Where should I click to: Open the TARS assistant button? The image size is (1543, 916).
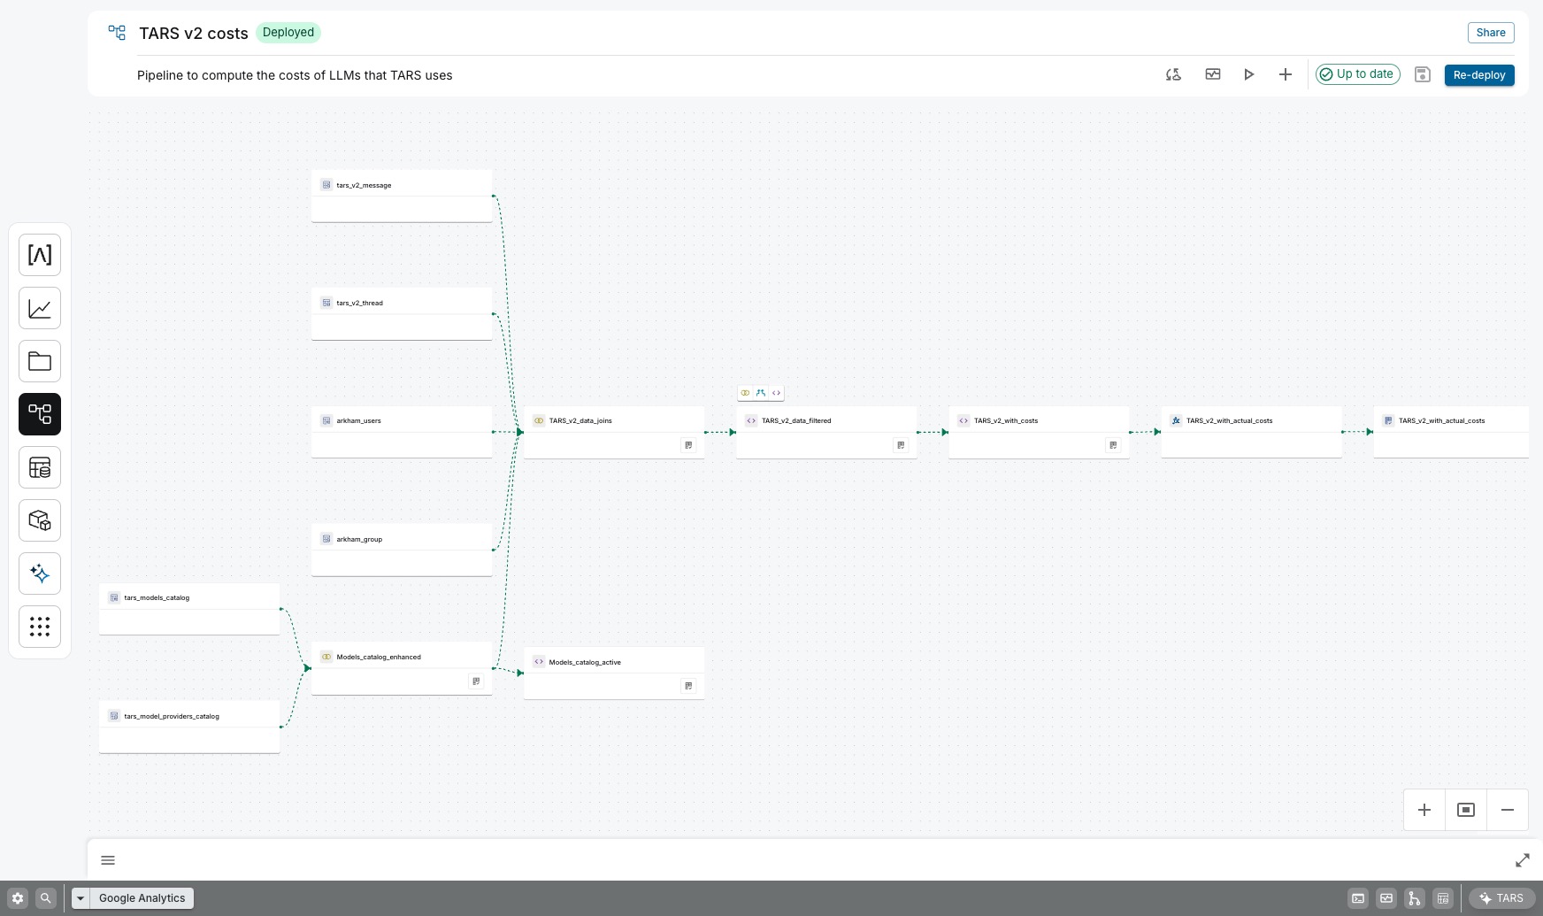pyautogui.click(x=1501, y=898)
